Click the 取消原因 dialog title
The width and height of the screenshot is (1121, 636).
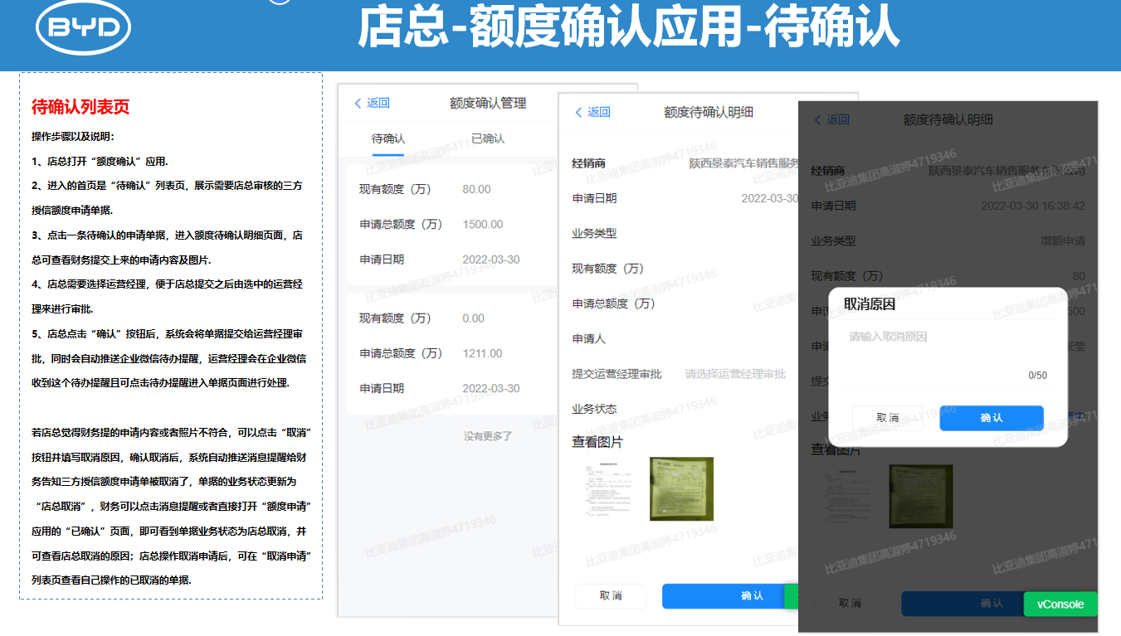[x=870, y=304]
